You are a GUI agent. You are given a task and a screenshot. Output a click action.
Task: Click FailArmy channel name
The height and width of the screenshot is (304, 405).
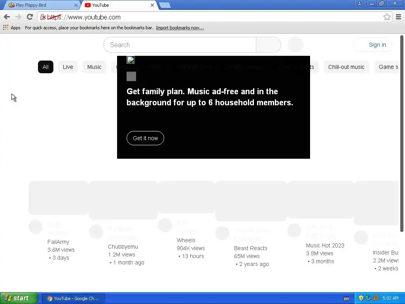point(59,242)
